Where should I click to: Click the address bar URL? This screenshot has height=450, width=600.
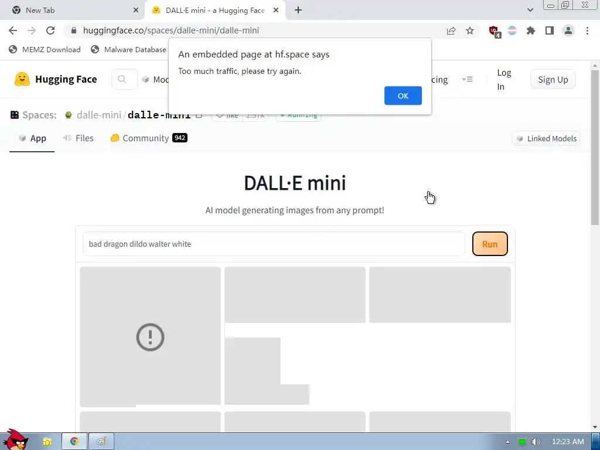click(171, 30)
